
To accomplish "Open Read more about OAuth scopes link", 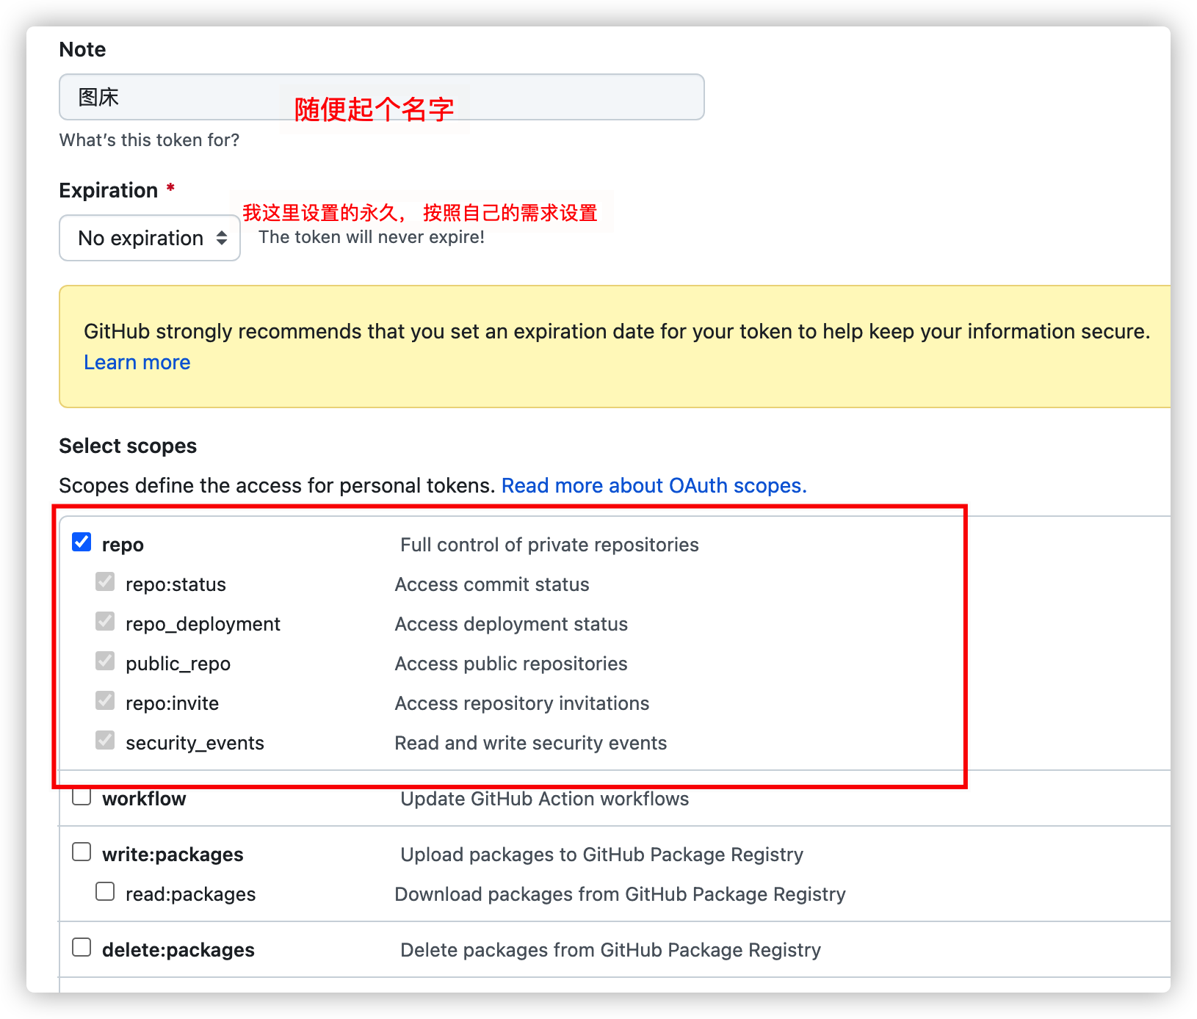I will (x=654, y=486).
